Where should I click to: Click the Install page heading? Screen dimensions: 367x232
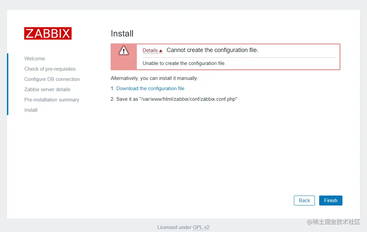pyautogui.click(x=122, y=34)
